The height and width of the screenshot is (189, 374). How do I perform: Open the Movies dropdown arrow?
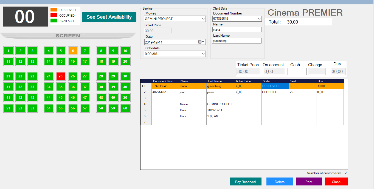coord(203,19)
